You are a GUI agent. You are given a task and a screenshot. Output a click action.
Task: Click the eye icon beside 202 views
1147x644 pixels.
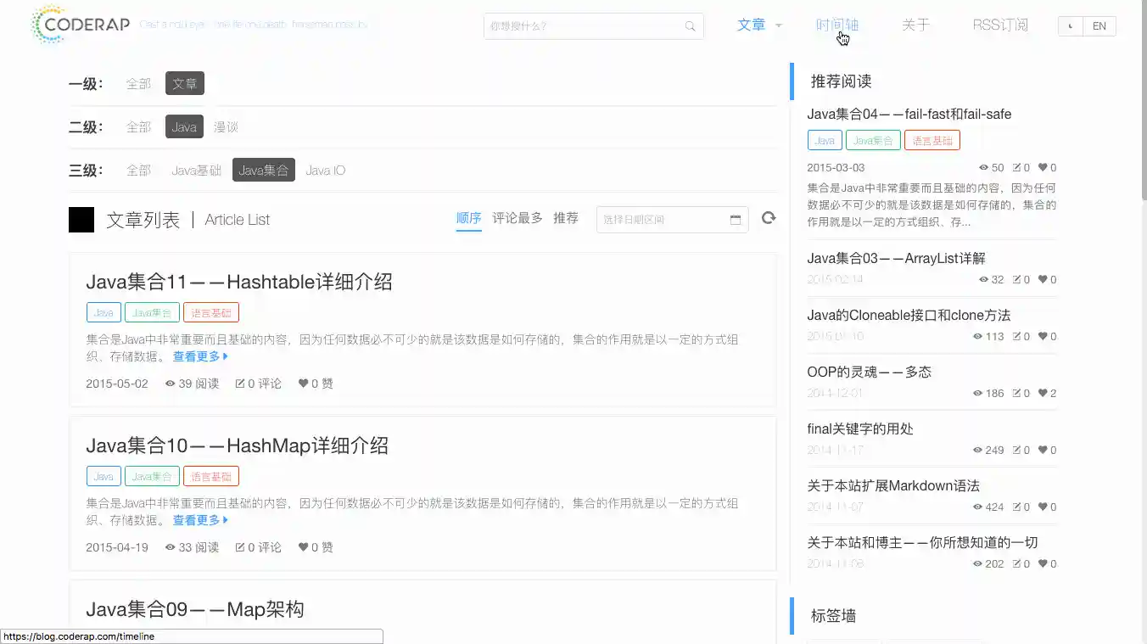[x=978, y=563]
